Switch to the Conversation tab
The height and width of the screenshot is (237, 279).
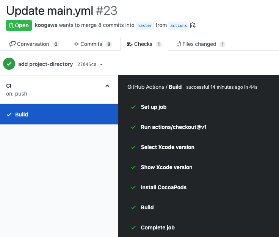tap(34, 44)
